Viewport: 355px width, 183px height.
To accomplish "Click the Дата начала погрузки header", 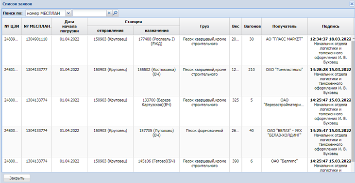I will 69,27.
